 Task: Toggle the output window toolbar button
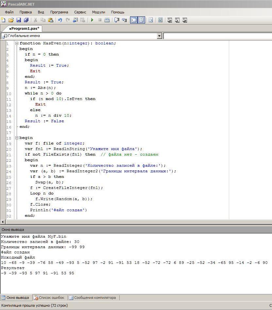[134, 20]
